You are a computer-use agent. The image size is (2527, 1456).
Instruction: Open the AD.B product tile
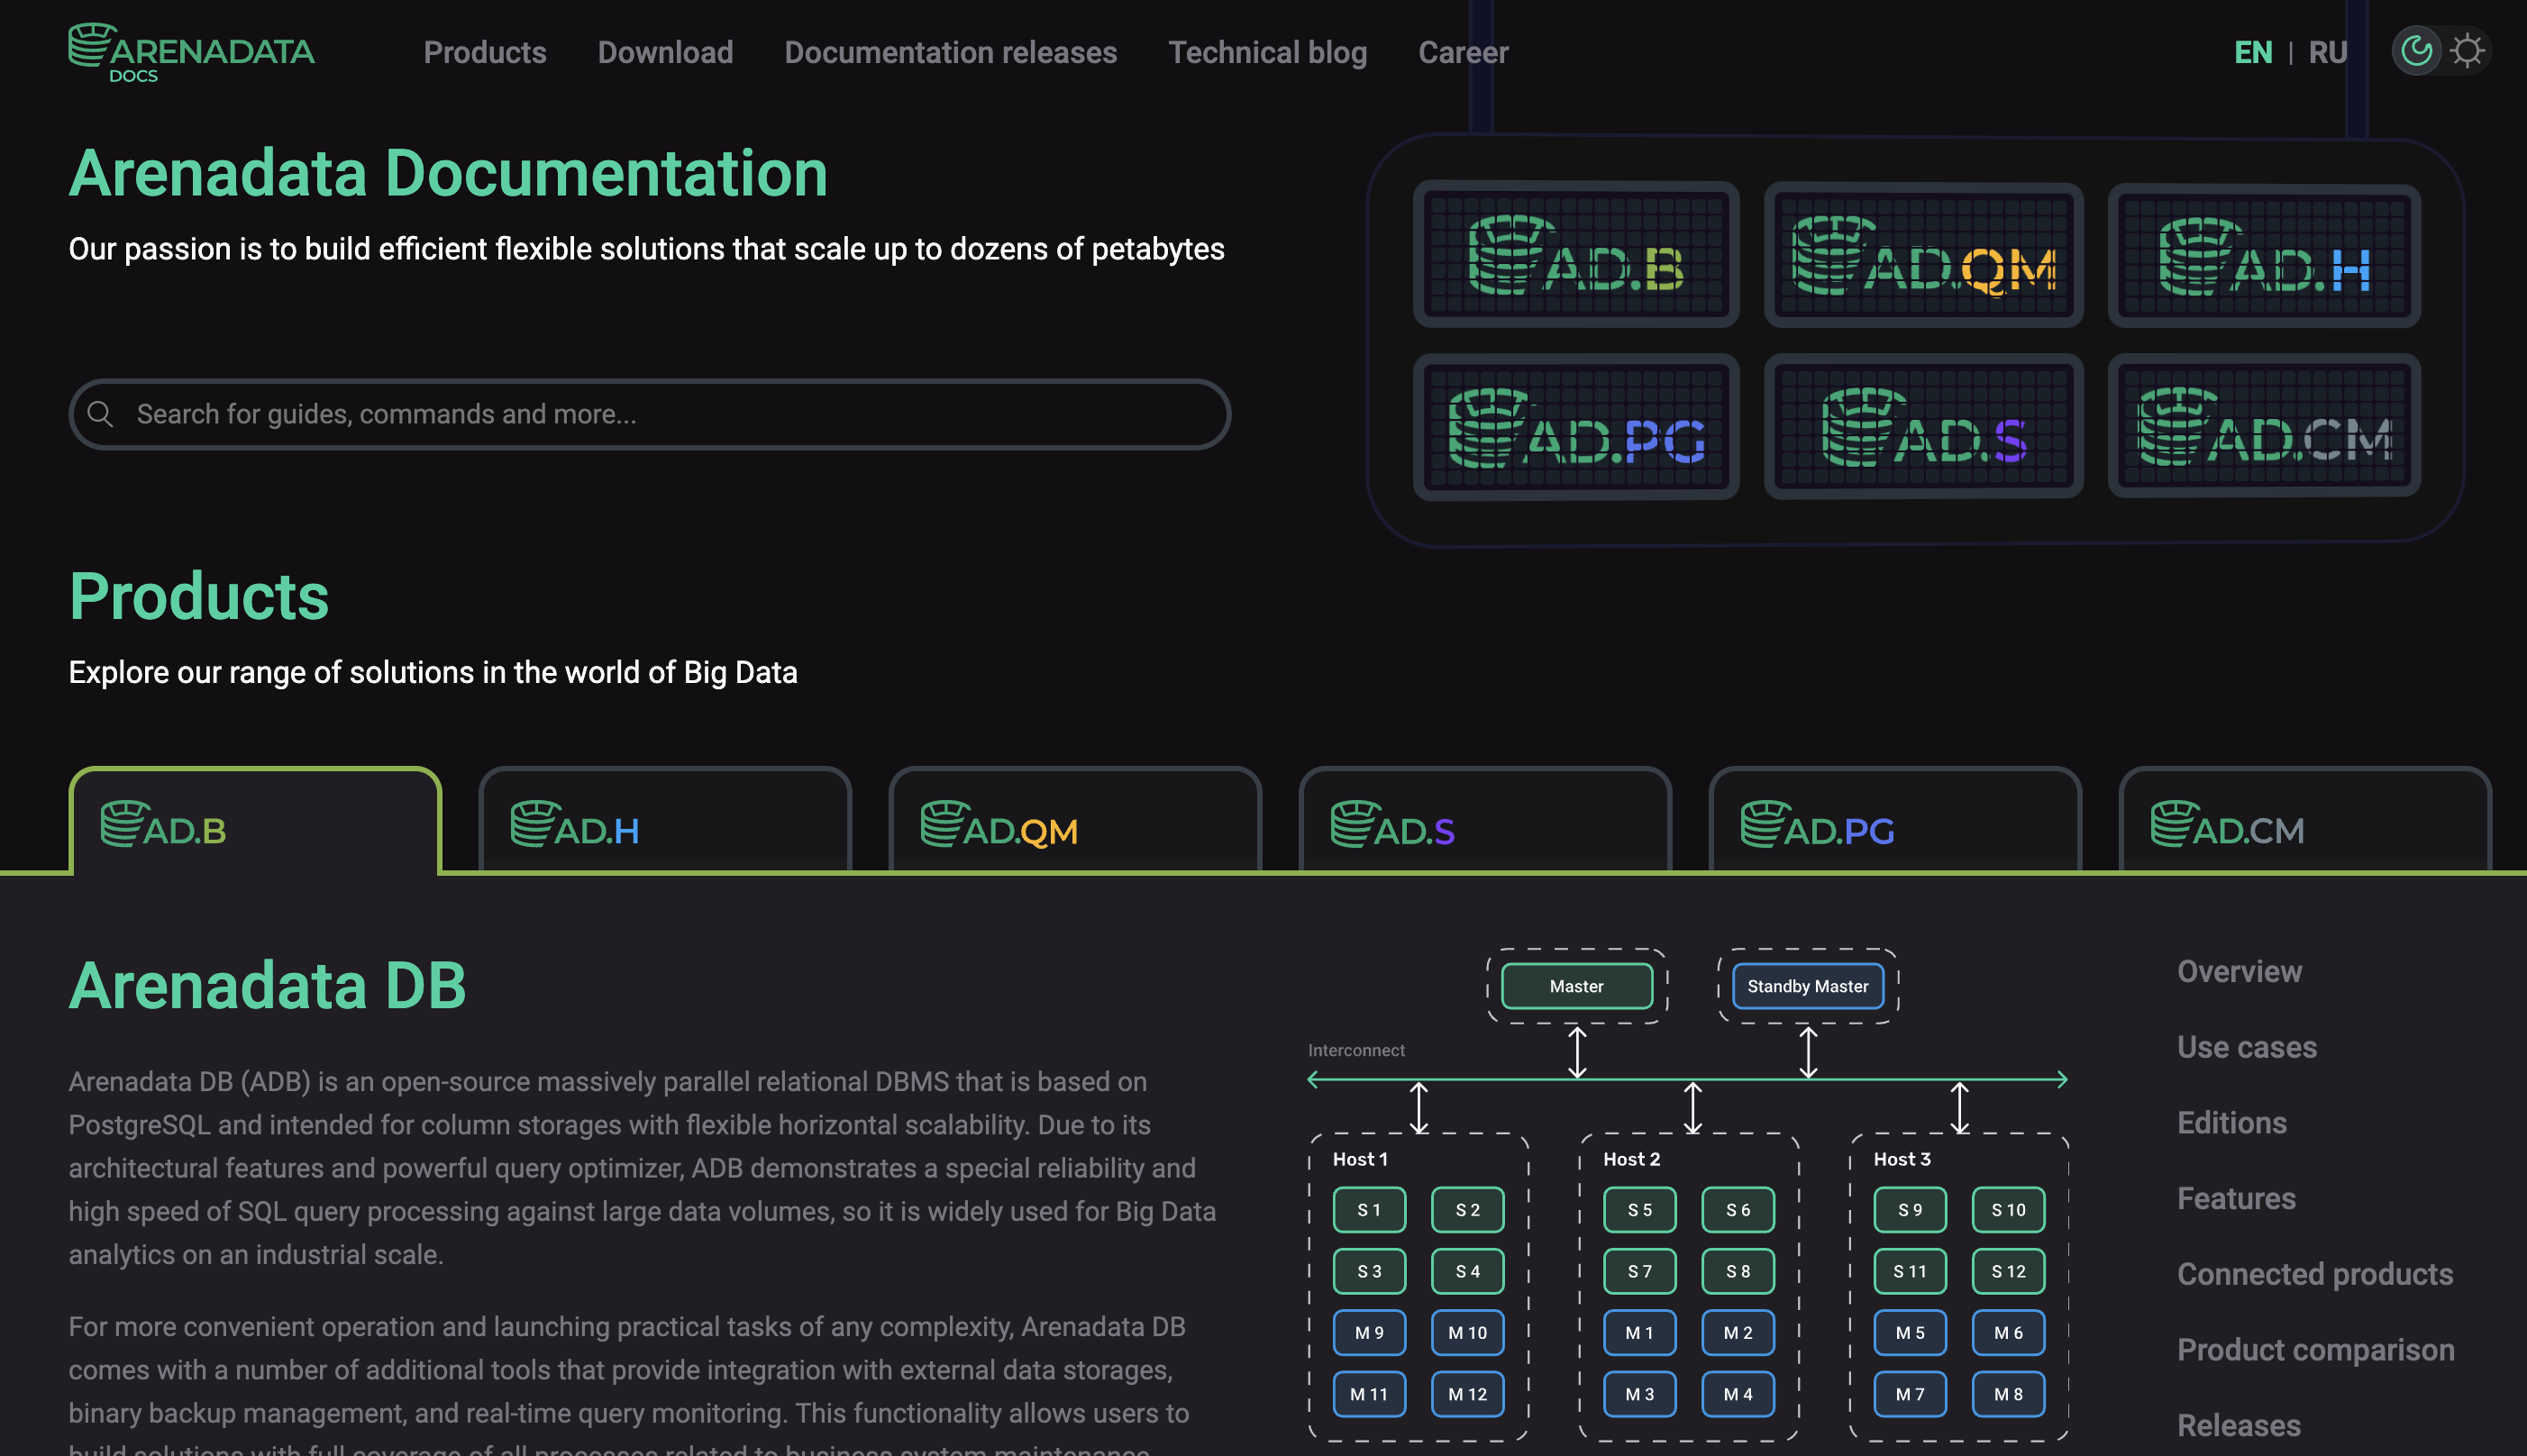(1576, 257)
